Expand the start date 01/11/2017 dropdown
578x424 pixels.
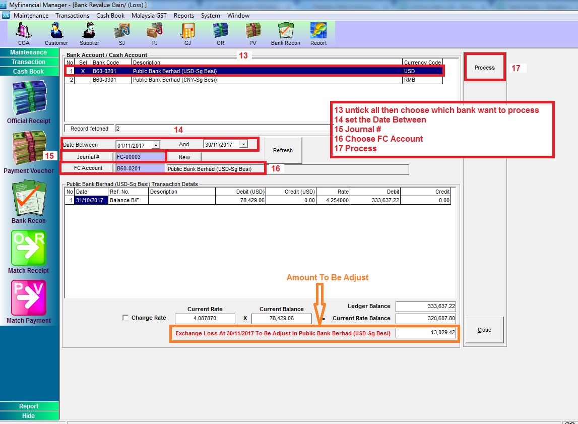[156, 145]
